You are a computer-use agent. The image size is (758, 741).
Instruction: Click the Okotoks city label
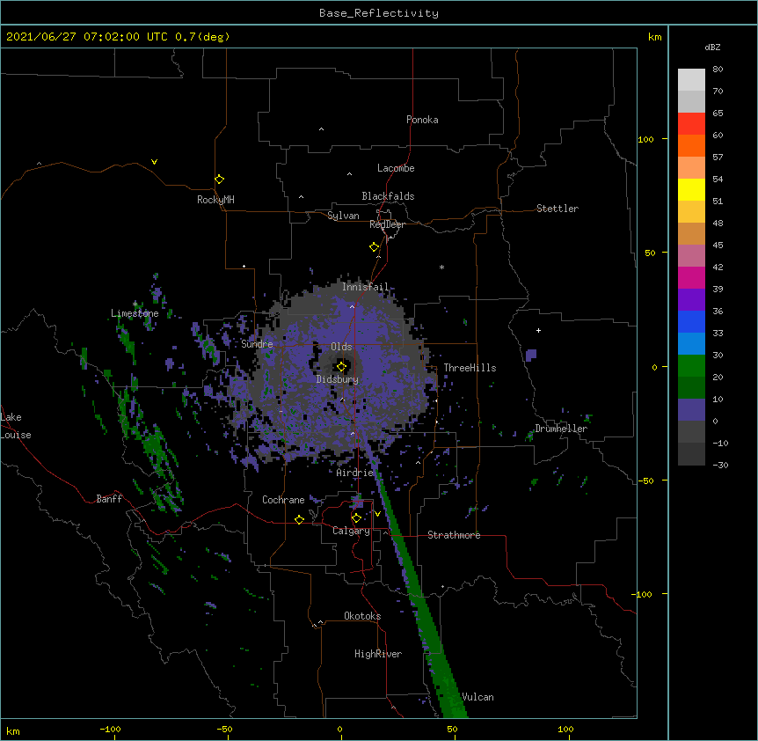click(362, 616)
